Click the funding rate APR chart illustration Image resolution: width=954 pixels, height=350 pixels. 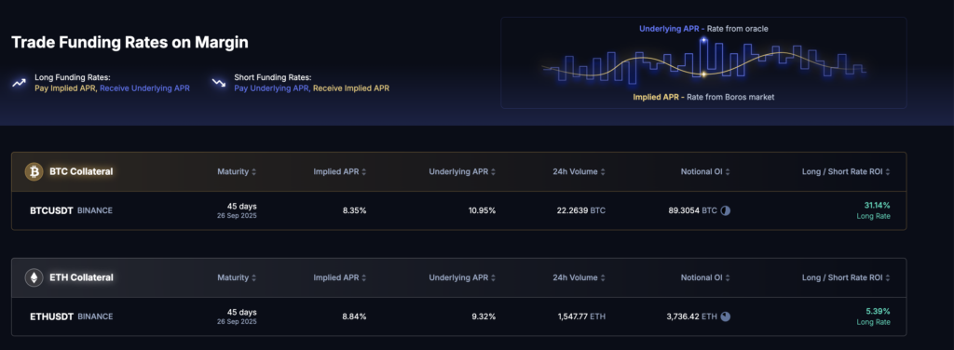[x=704, y=62]
